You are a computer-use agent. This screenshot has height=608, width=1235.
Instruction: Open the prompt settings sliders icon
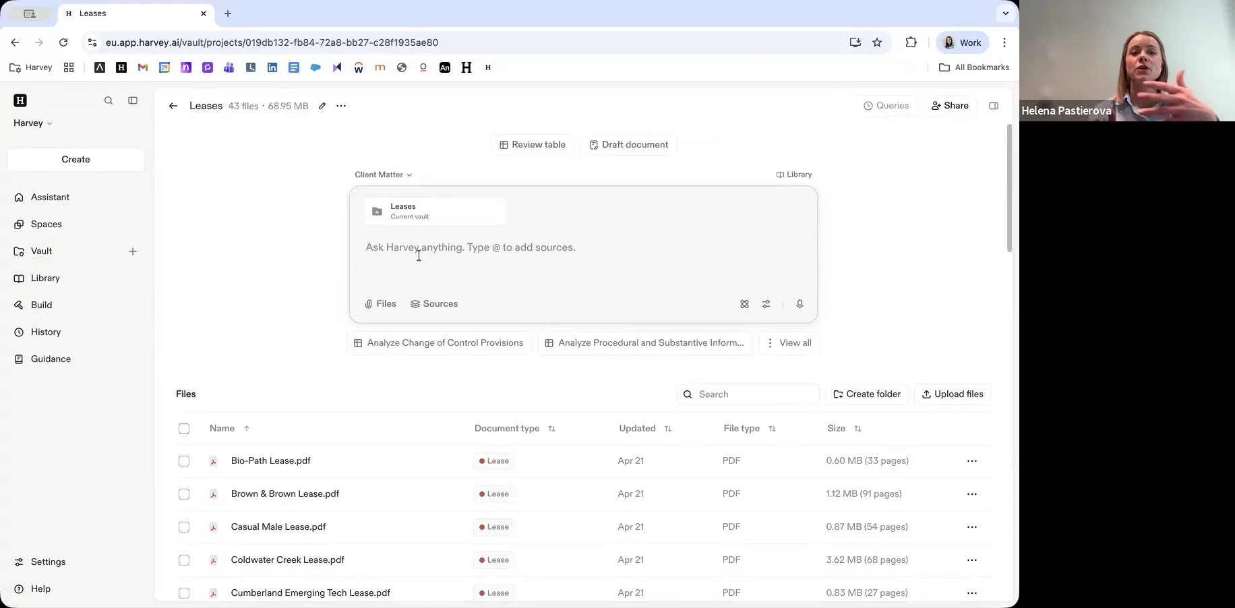pos(766,304)
